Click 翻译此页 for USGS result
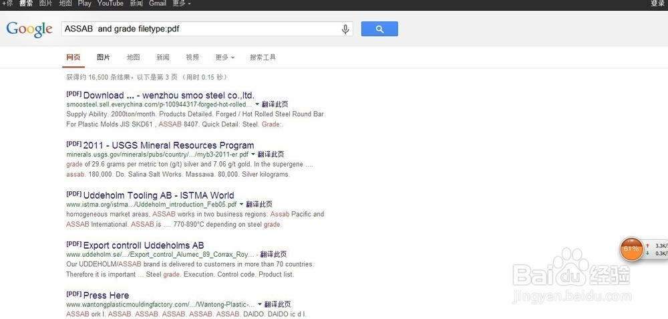This screenshot has width=668, height=319. click(271, 154)
